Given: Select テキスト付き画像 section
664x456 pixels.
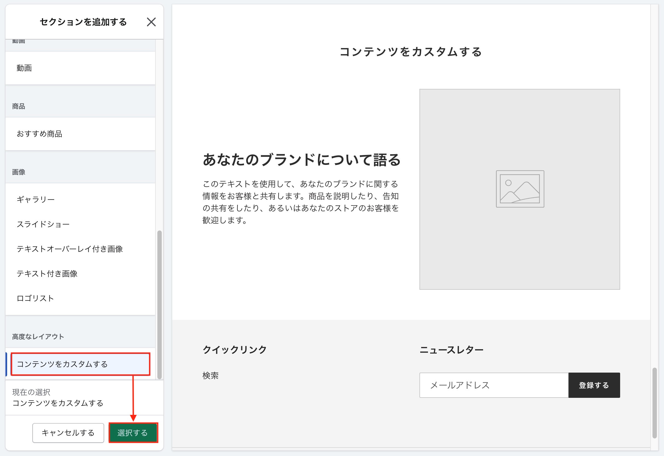Looking at the screenshot, I should click(x=80, y=274).
